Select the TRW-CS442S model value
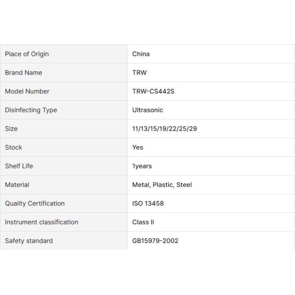The width and height of the screenshot is (295, 295). [x=153, y=91]
